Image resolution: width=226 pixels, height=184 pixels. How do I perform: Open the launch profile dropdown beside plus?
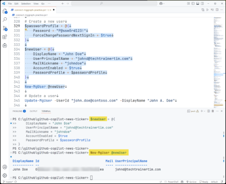205,111
